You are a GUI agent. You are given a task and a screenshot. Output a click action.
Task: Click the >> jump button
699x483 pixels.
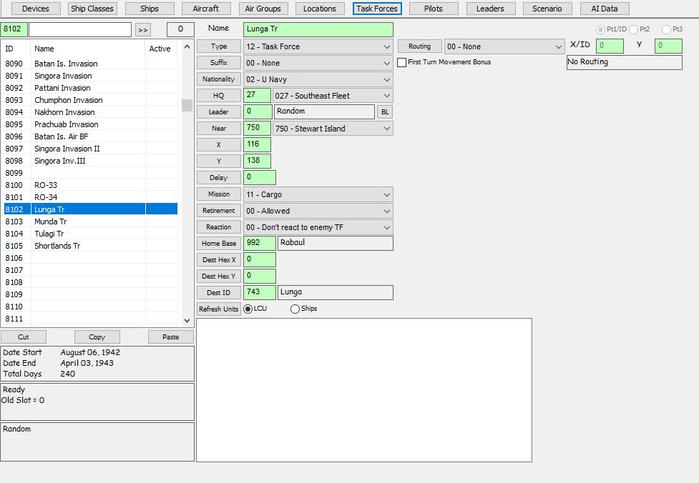(142, 30)
